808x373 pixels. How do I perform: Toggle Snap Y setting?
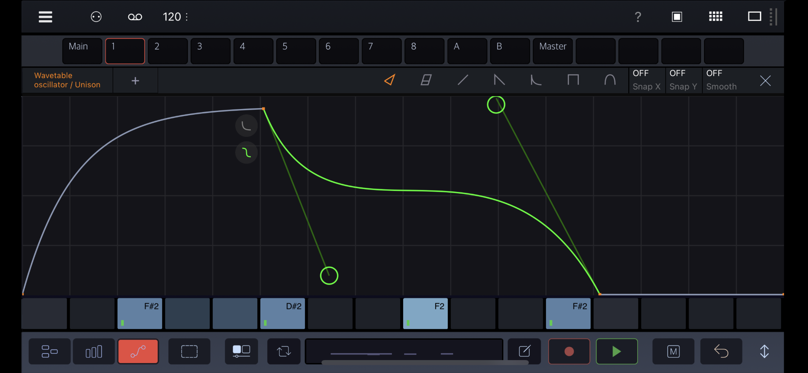coord(684,80)
